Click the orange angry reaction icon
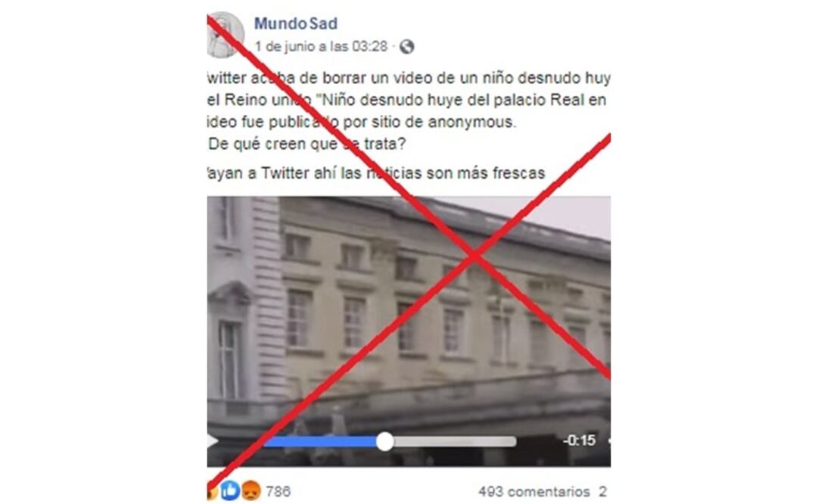 point(251,490)
